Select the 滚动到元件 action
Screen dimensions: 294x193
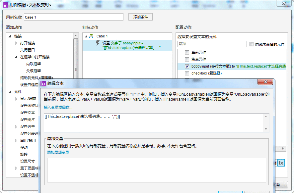(37, 77)
